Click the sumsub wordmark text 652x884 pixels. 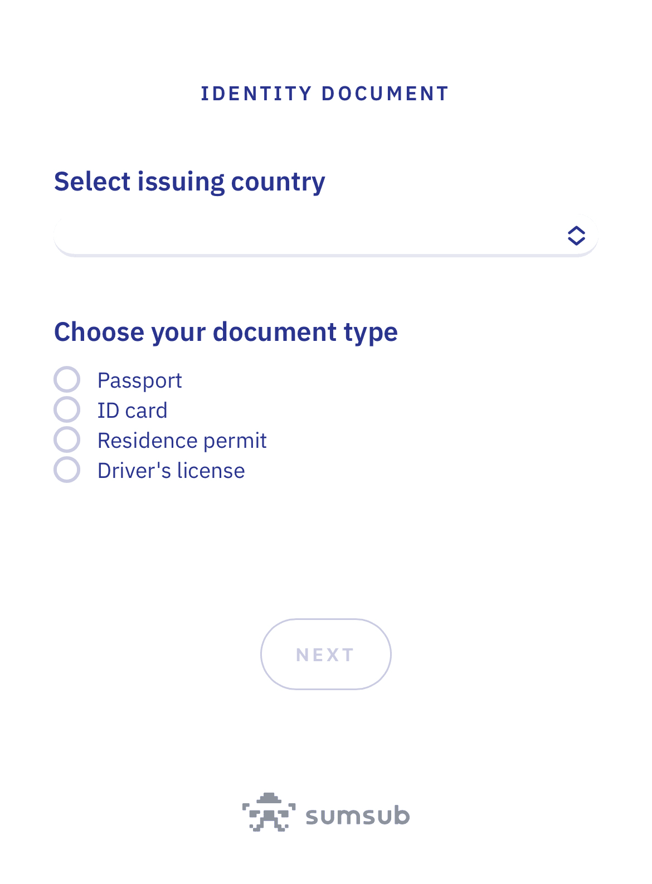(x=357, y=816)
